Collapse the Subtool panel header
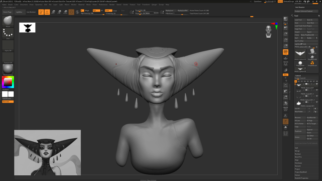 pyautogui.click(x=298, y=75)
